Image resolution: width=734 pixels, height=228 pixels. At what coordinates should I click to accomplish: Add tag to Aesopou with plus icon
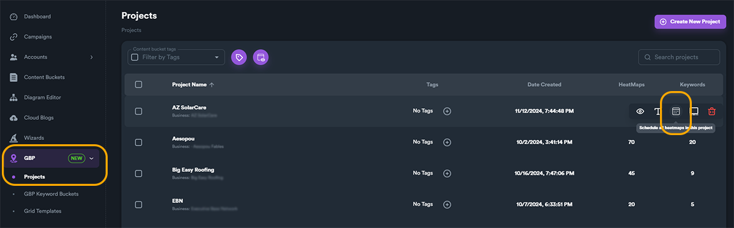447,142
